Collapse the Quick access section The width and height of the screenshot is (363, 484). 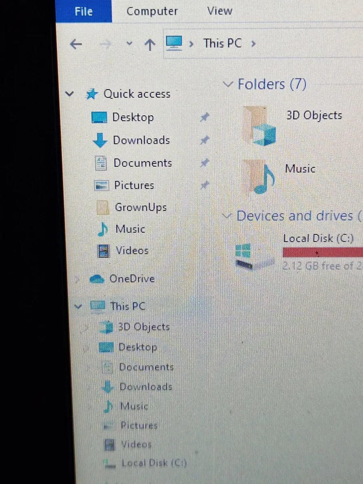point(69,94)
